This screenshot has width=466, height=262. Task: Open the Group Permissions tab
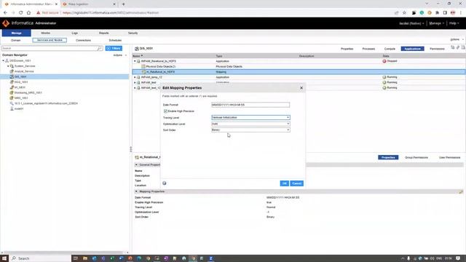click(416, 157)
